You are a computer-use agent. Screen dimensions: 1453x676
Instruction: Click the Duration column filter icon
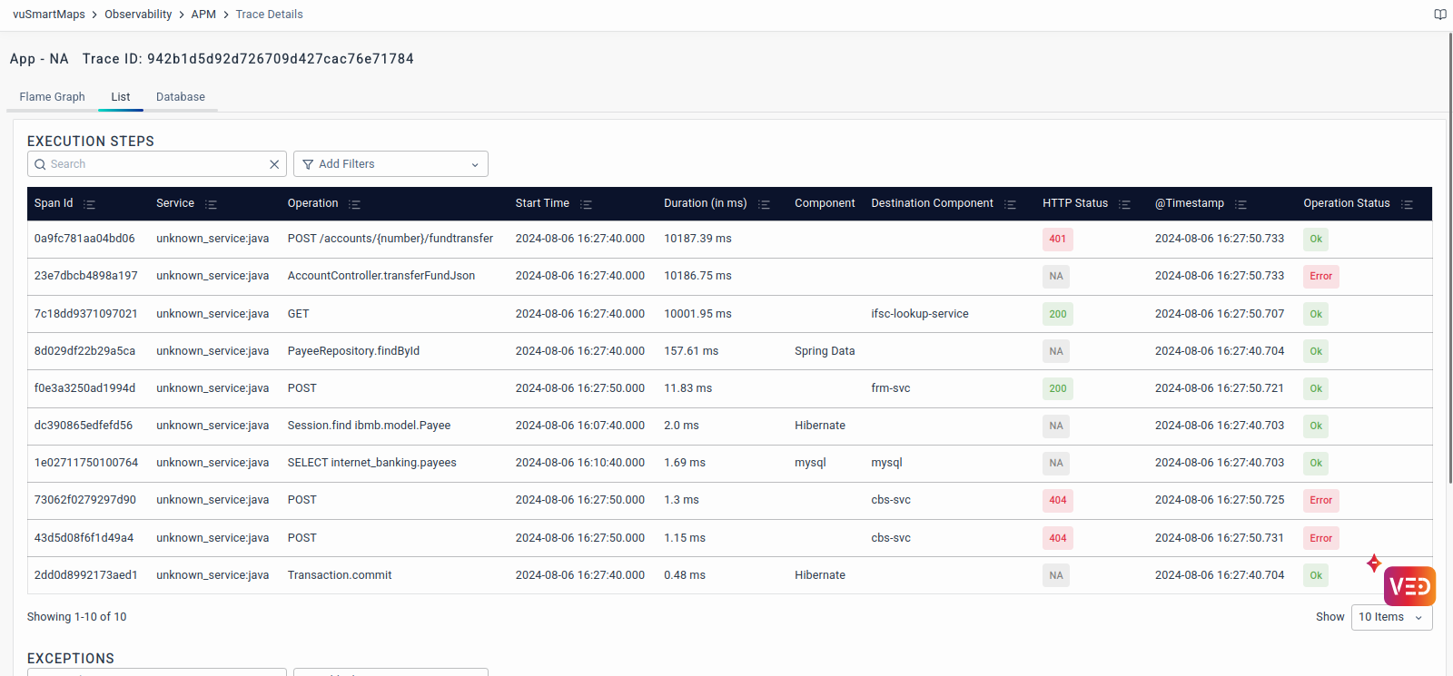(x=764, y=204)
